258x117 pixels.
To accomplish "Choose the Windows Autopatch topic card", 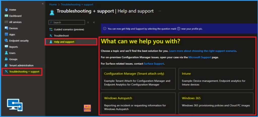I will point(138,103).
